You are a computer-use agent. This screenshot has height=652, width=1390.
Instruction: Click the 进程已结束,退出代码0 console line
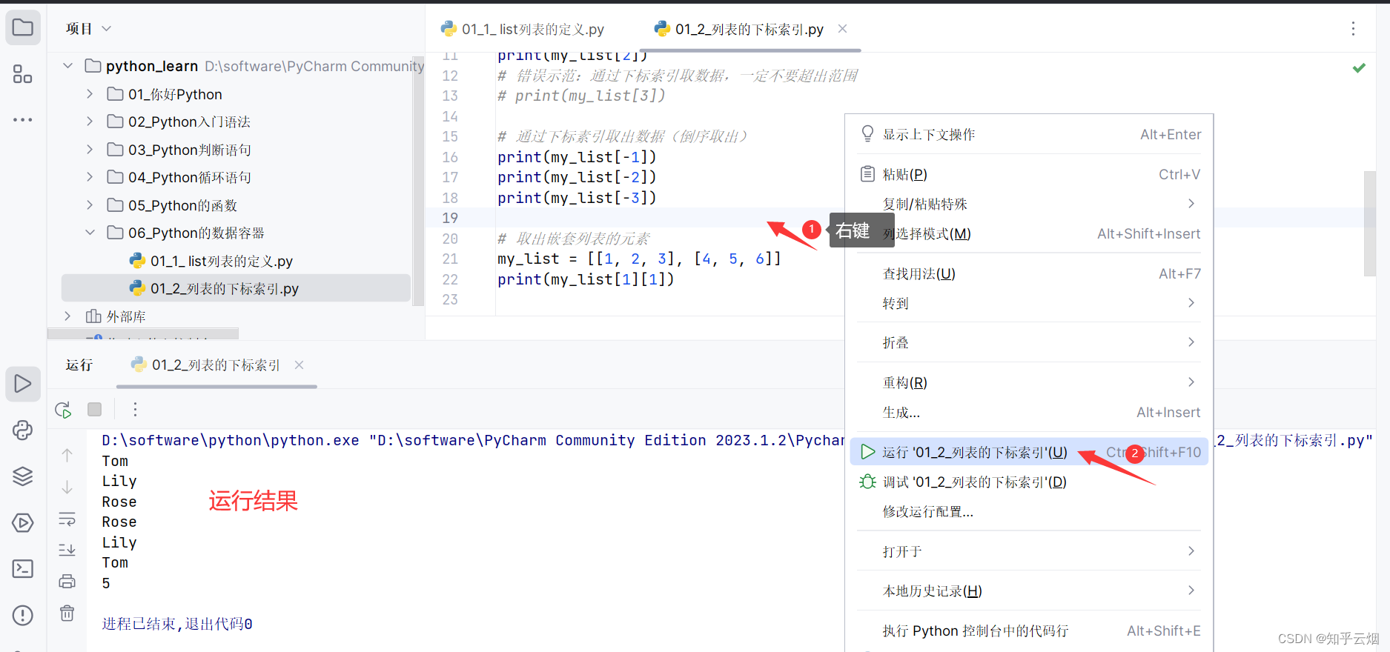point(177,624)
